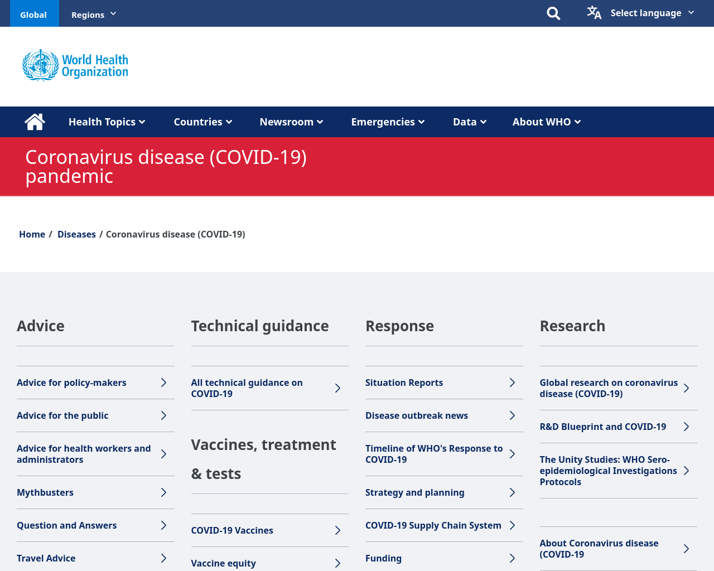Screen dimensions: 714x571
Task: Click the World Health Organization logo
Action: point(75,65)
